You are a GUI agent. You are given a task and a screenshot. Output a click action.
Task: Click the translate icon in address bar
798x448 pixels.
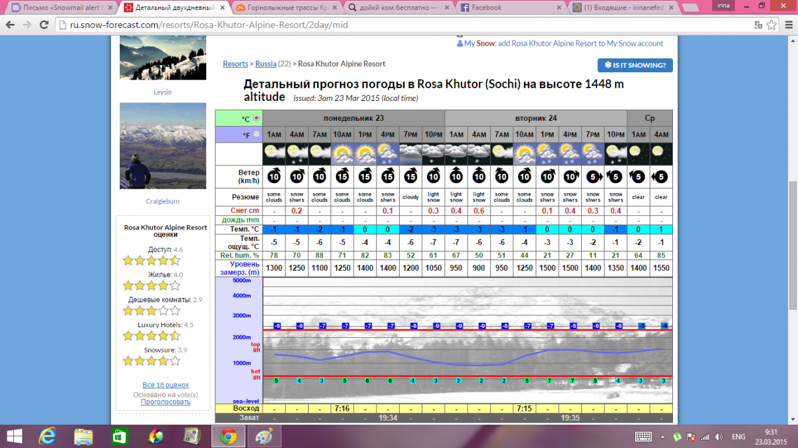coord(758,25)
